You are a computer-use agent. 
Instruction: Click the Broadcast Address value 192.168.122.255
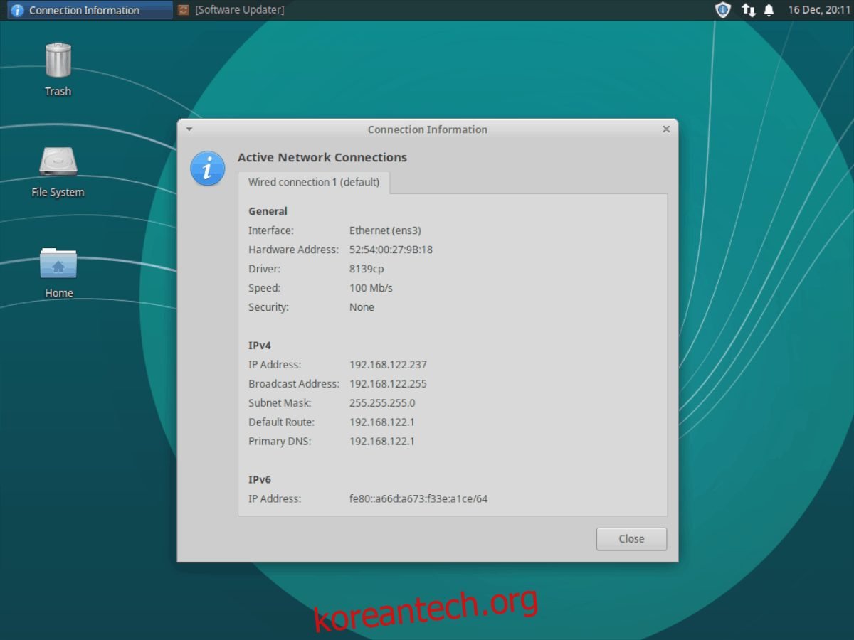point(388,384)
